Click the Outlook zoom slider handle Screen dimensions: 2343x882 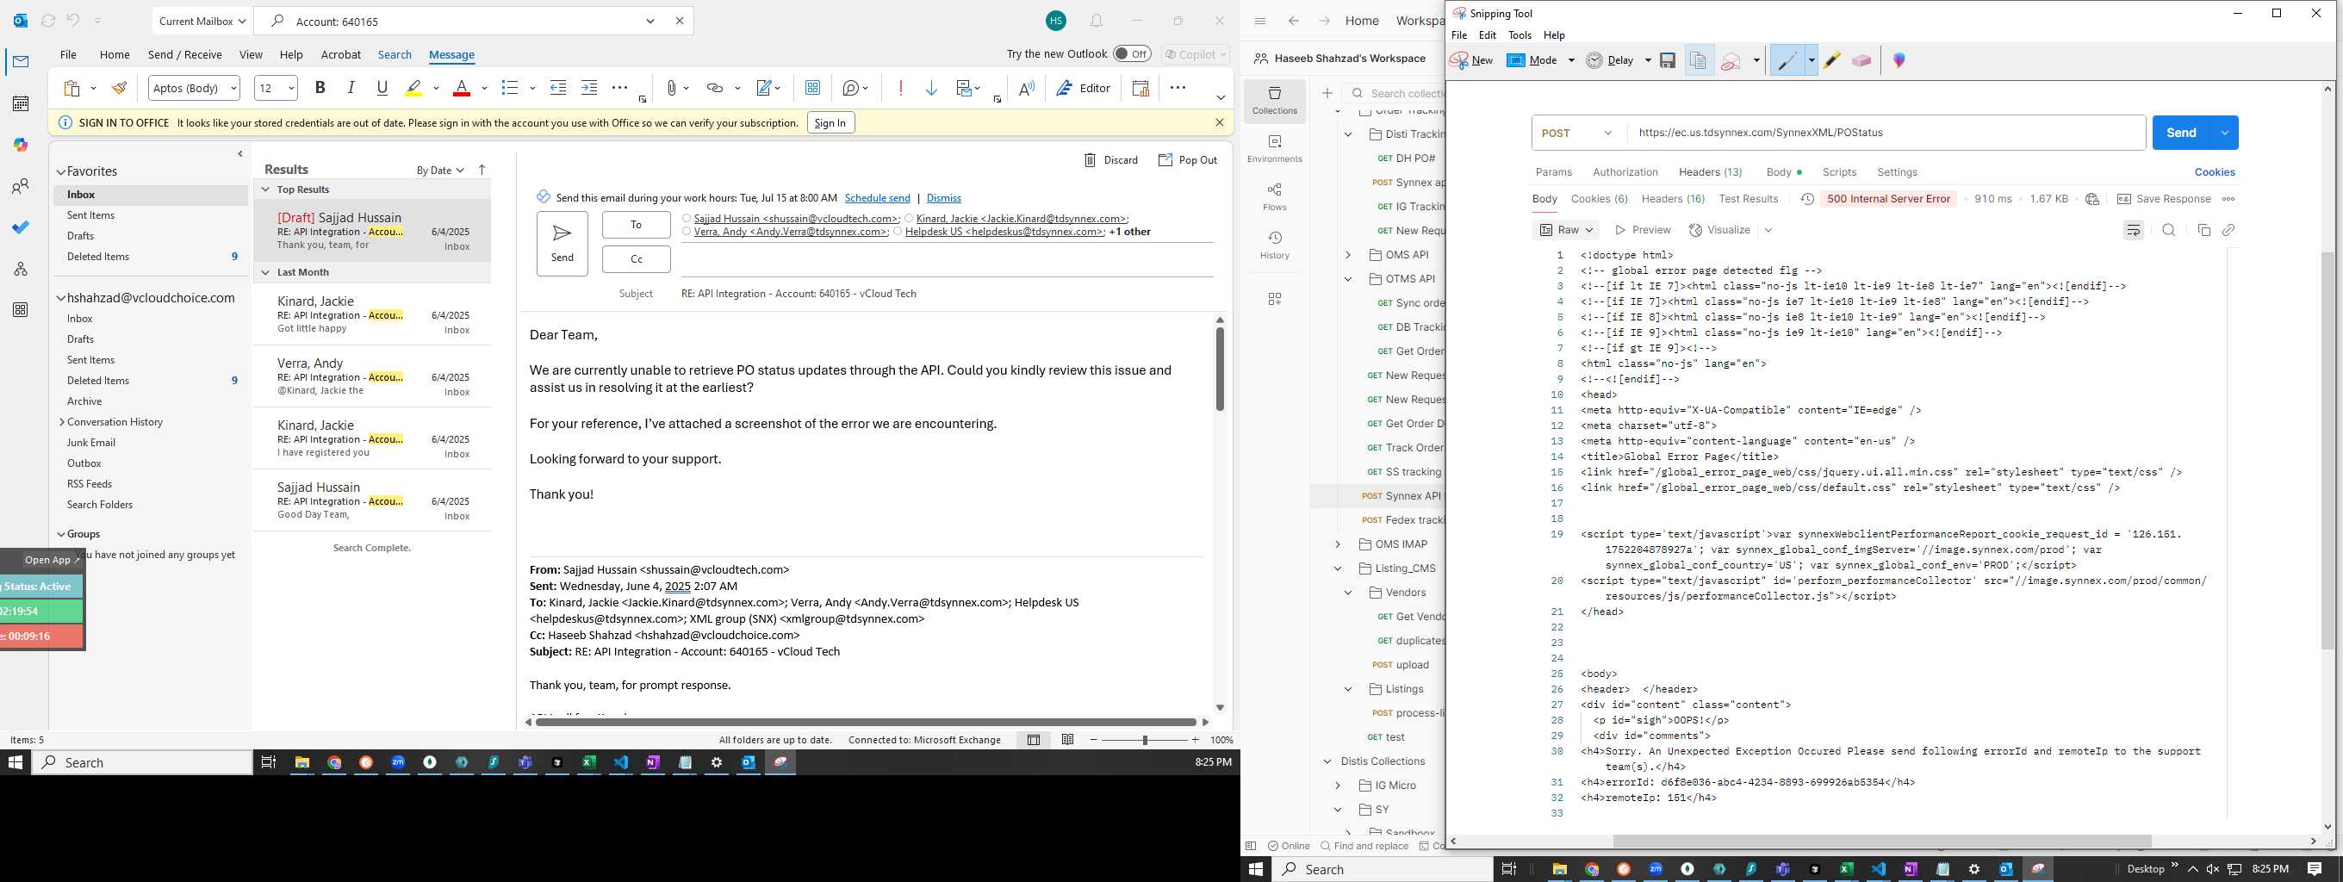point(1144,740)
